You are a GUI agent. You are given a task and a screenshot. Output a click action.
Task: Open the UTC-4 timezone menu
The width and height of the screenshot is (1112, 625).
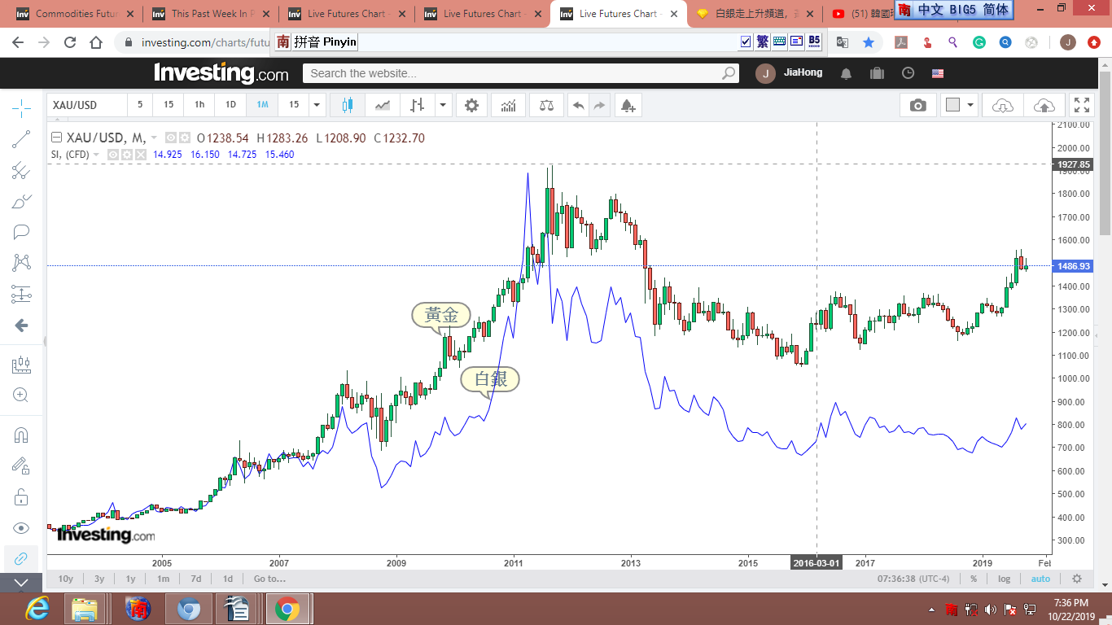coord(913,579)
